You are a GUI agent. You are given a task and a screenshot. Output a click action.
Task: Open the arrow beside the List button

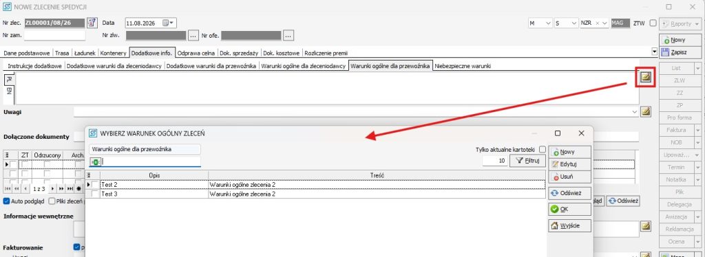[x=698, y=69]
